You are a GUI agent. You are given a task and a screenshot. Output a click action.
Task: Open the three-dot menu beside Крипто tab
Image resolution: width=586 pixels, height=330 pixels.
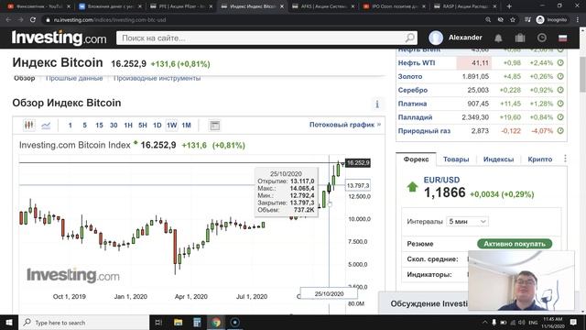[x=565, y=159]
